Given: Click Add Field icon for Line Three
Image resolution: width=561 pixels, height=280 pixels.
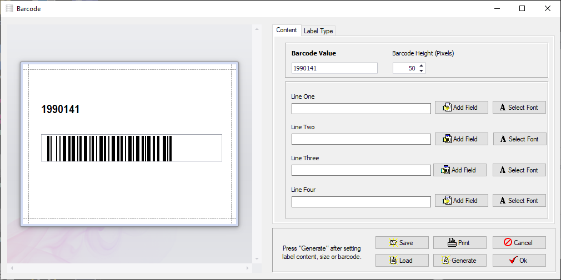Looking at the screenshot, I should [x=445, y=170].
